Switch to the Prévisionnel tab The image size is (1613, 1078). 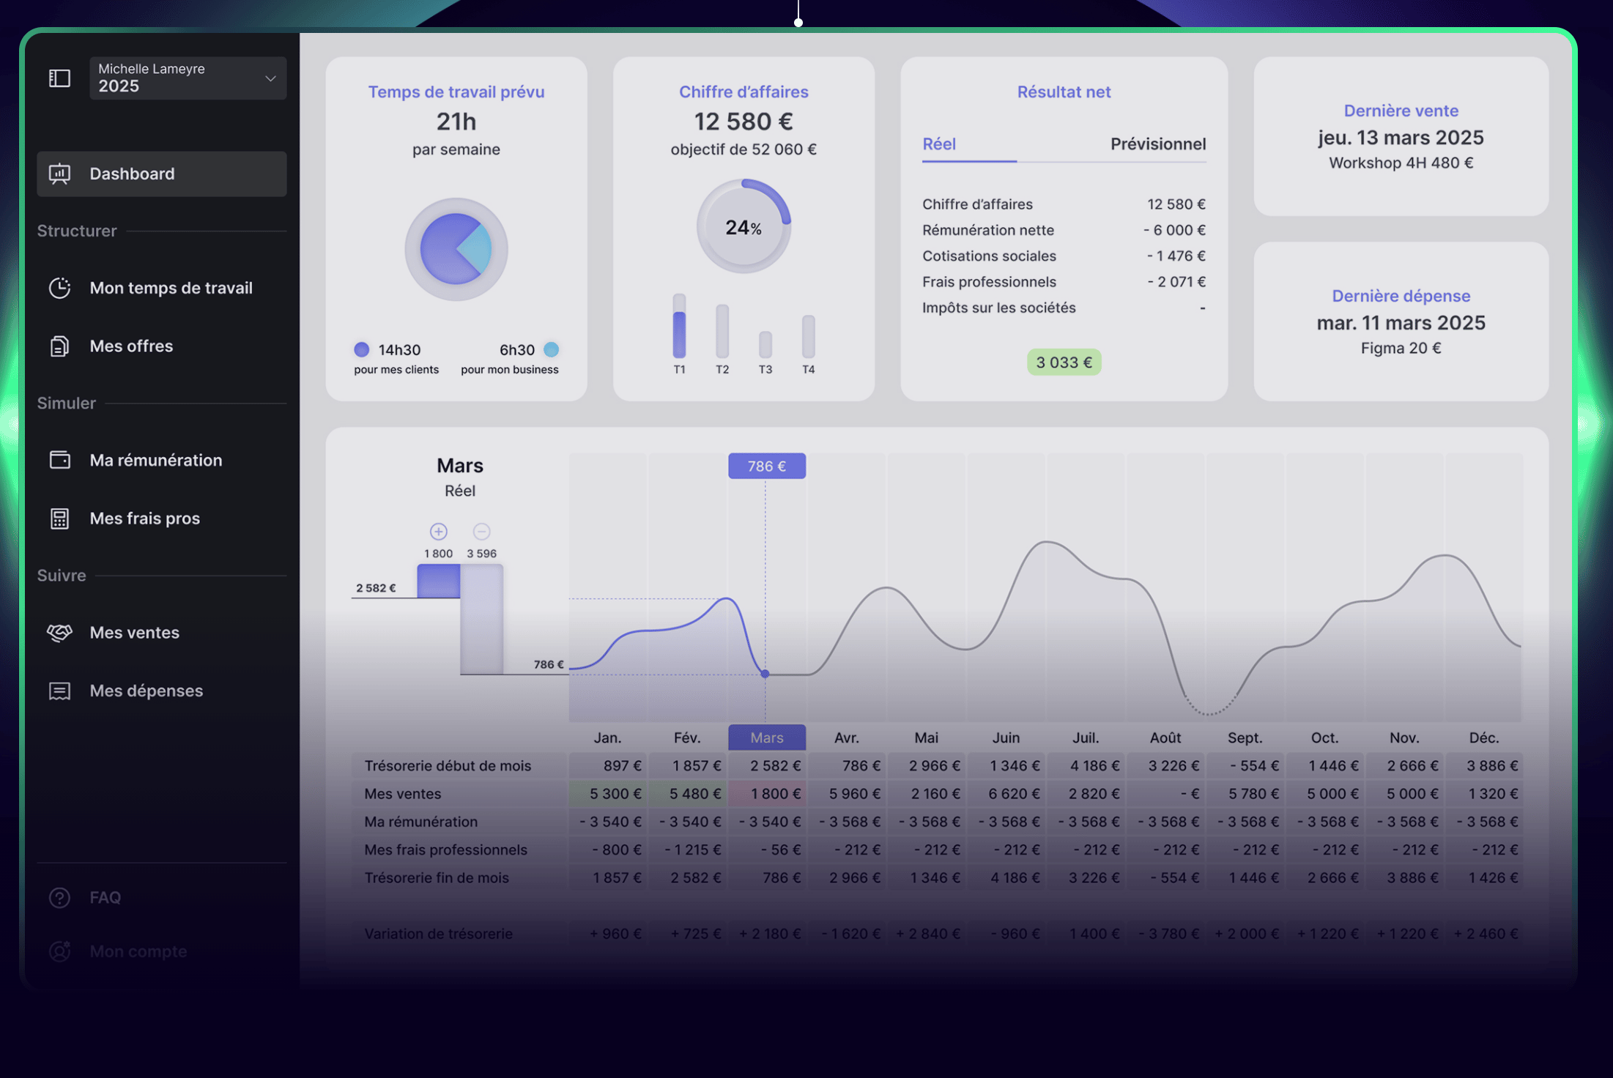[1157, 144]
